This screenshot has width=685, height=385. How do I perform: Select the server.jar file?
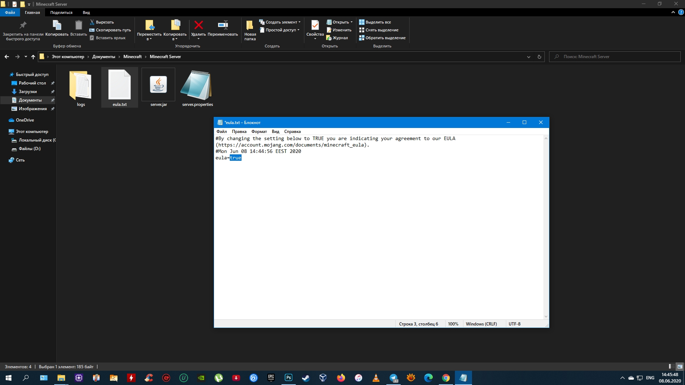point(158,88)
